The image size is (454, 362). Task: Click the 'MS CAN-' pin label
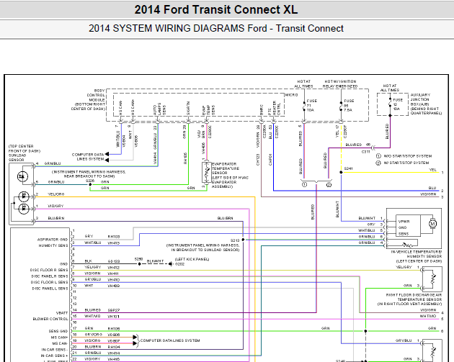[x=60, y=343]
